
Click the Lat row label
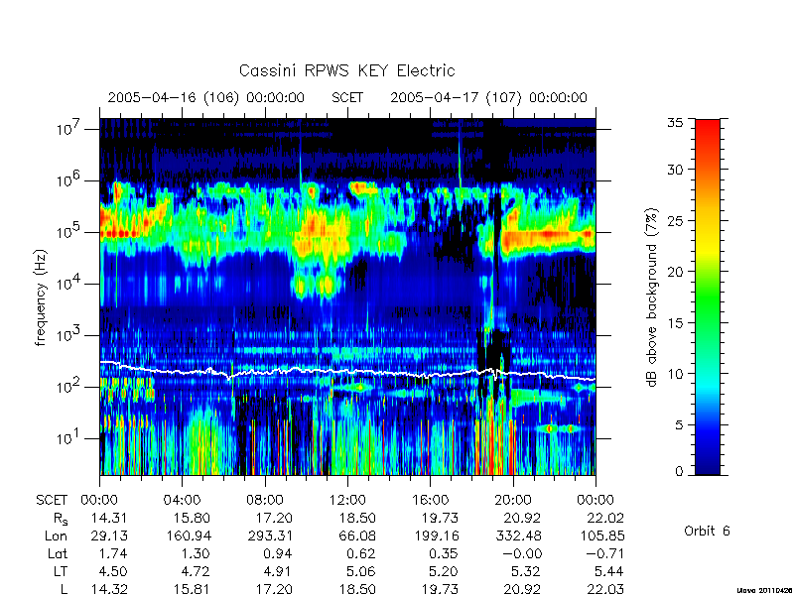tap(58, 554)
